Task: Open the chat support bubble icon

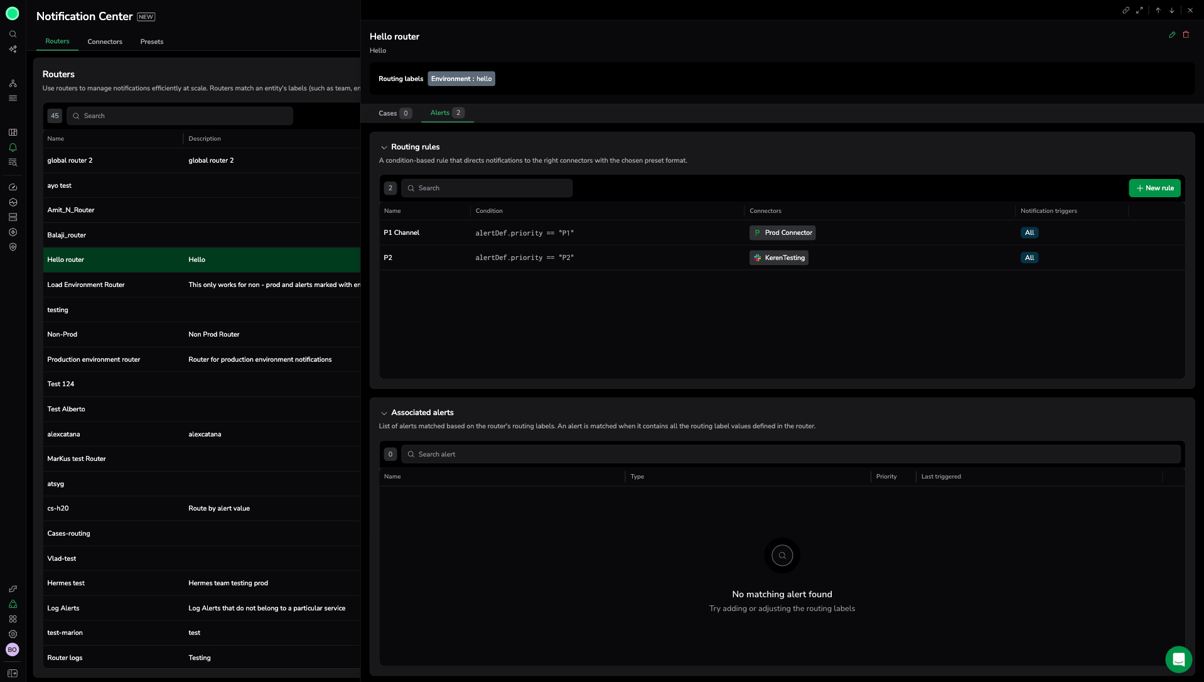Action: tap(1178, 659)
